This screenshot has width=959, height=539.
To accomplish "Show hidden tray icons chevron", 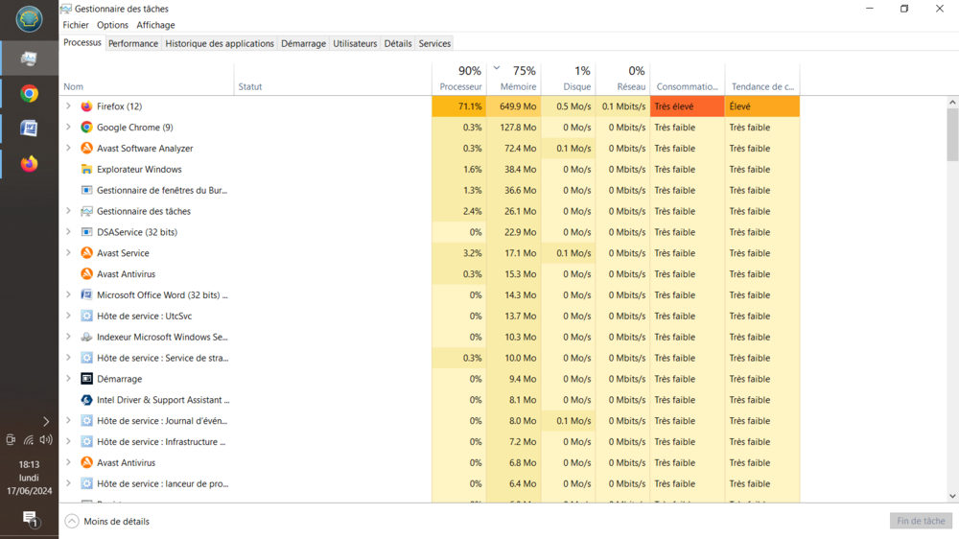I will (x=46, y=421).
